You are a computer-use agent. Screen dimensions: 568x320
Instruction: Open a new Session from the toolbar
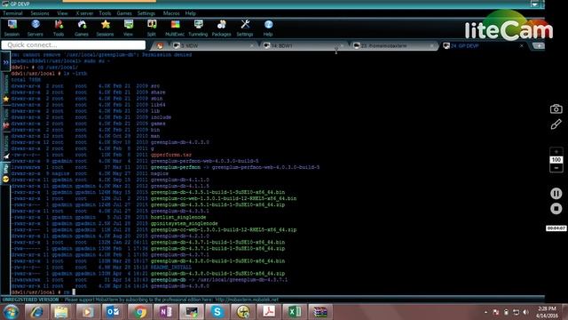(12, 28)
